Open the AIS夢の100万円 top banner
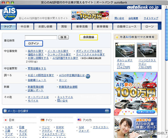The width and height of the screenshot is (168, 138). (x=90, y=15)
